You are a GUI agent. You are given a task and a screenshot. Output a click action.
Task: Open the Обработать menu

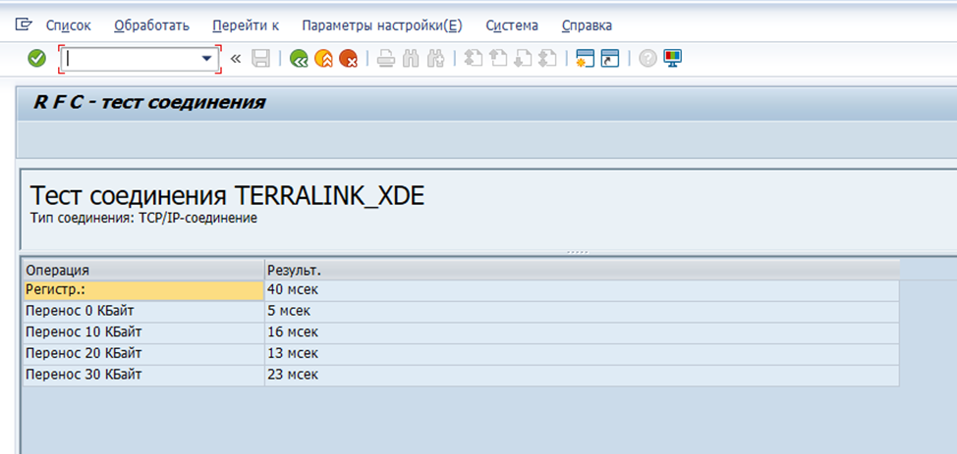point(151,25)
